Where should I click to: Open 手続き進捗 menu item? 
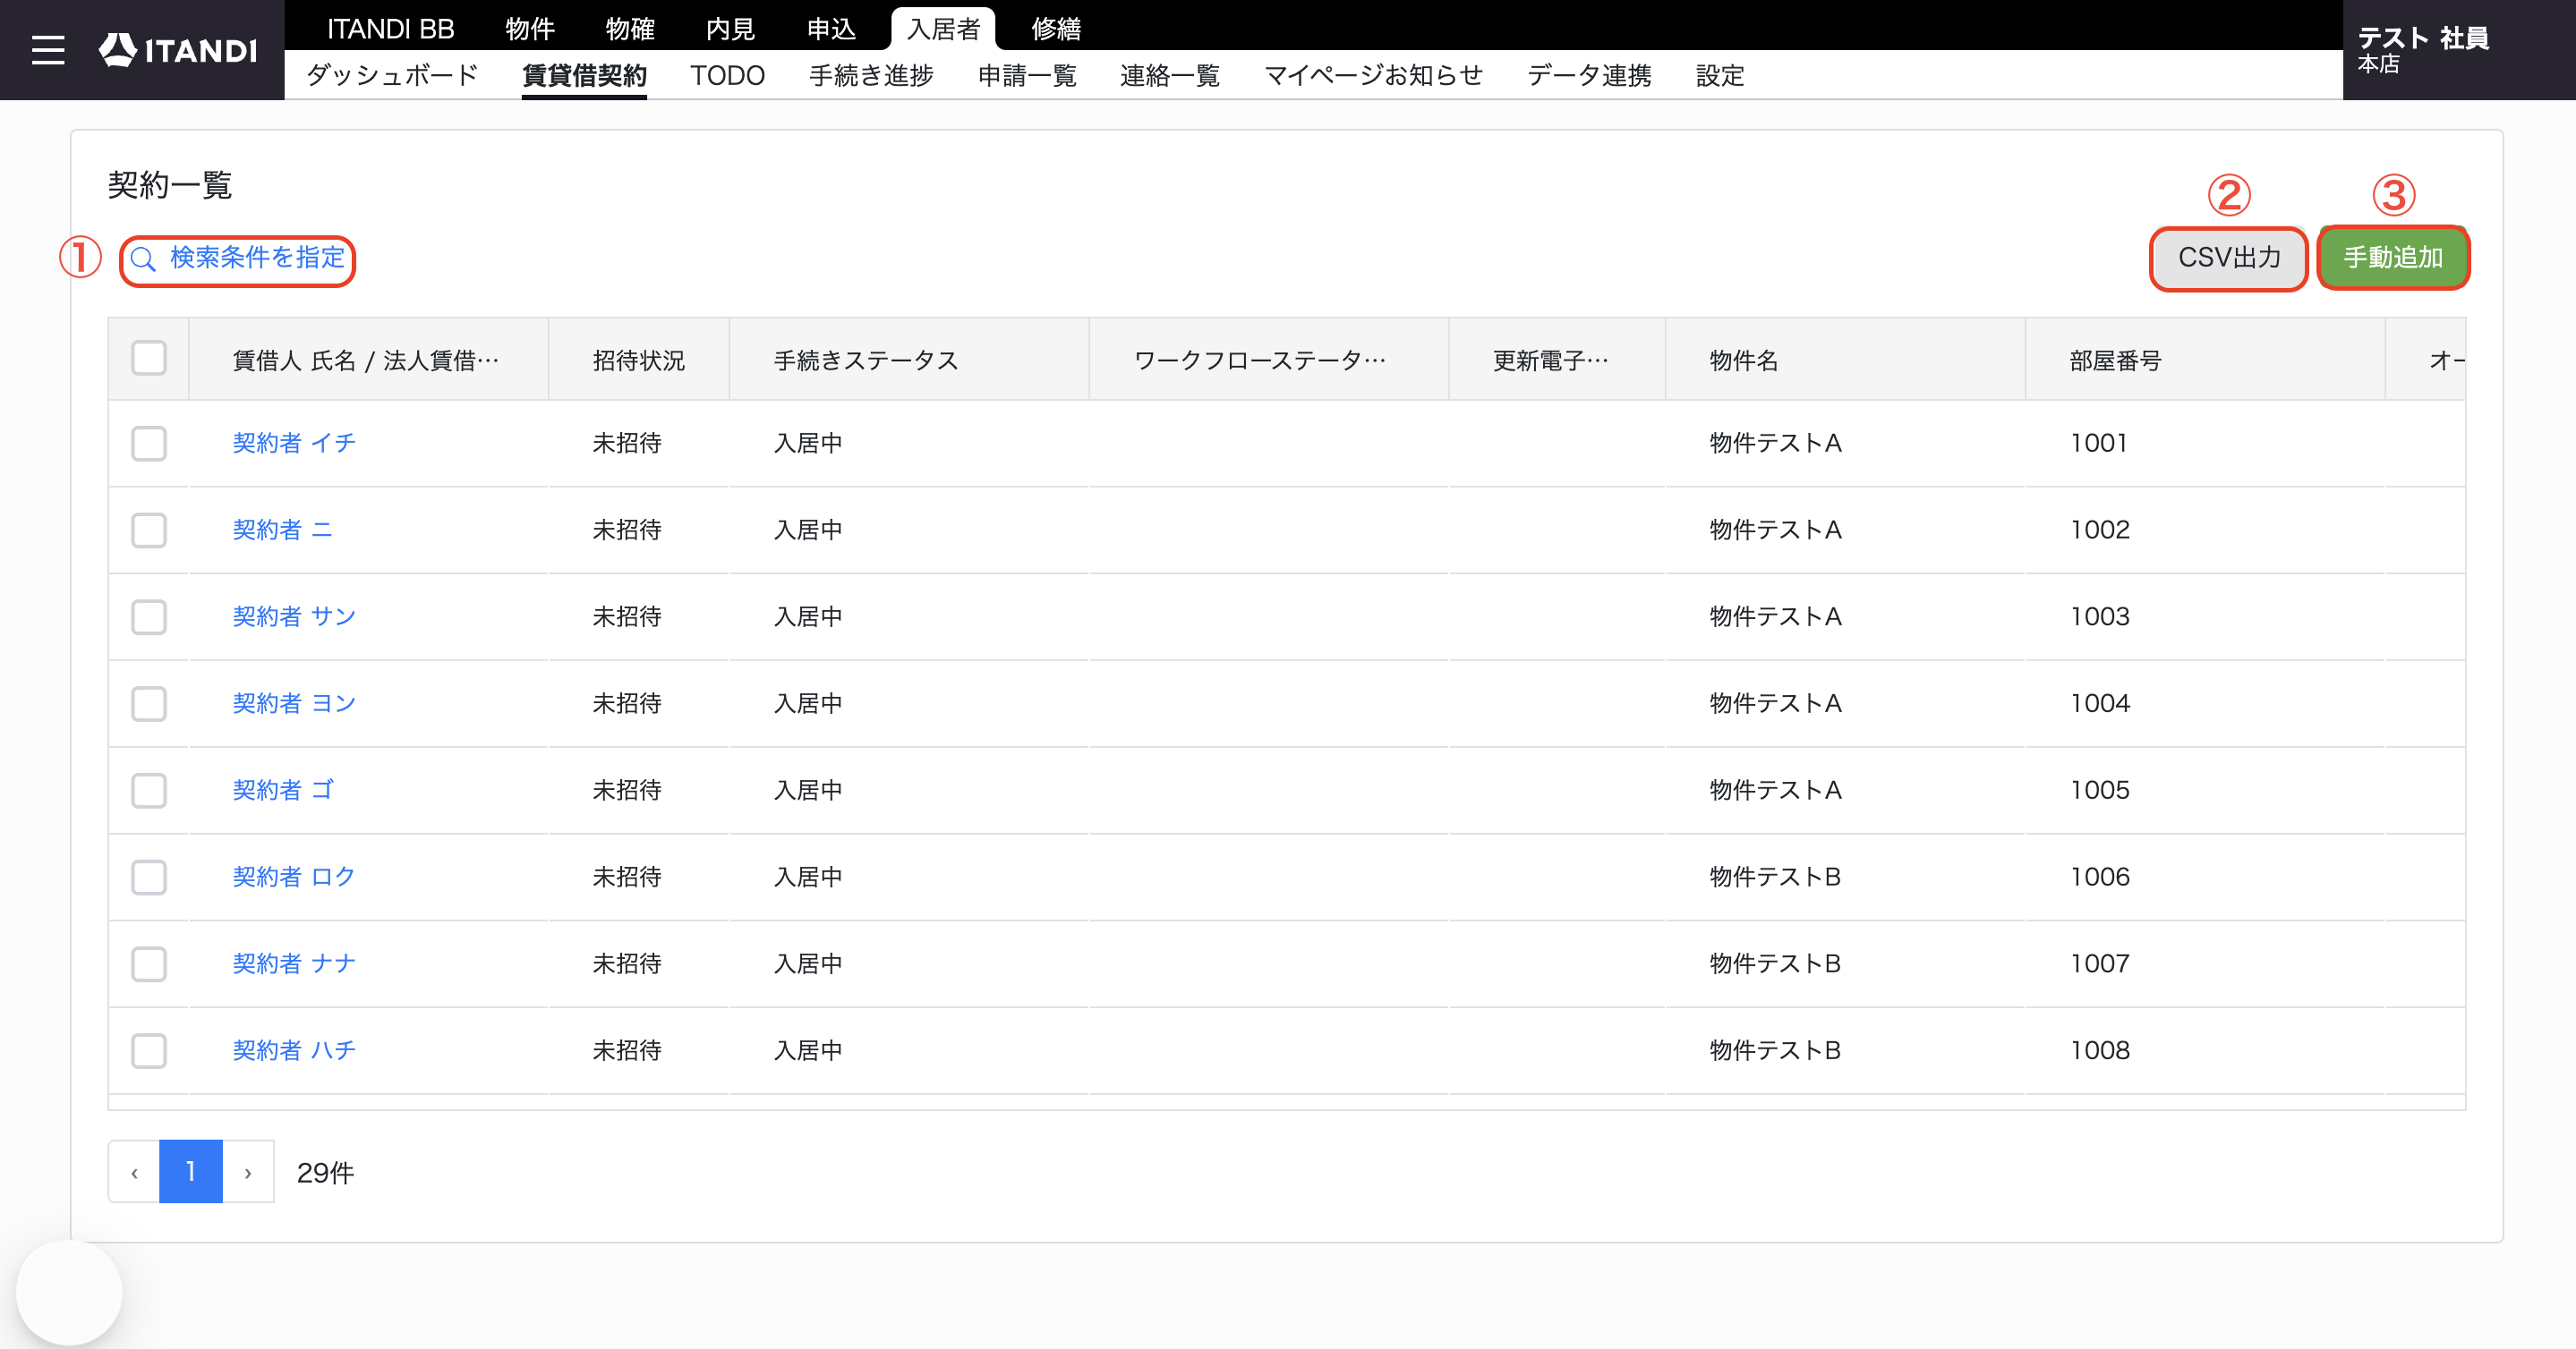871,76
